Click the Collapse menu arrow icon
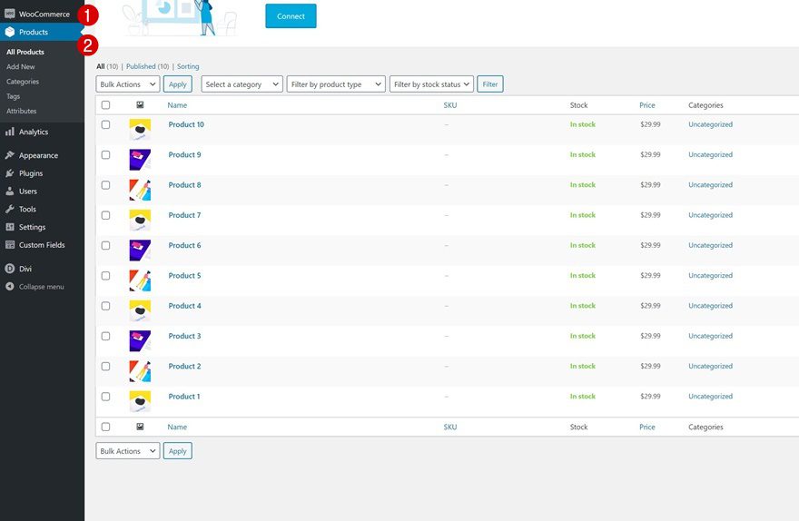The height and width of the screenshot is (521, 799). tap(10, 287)
